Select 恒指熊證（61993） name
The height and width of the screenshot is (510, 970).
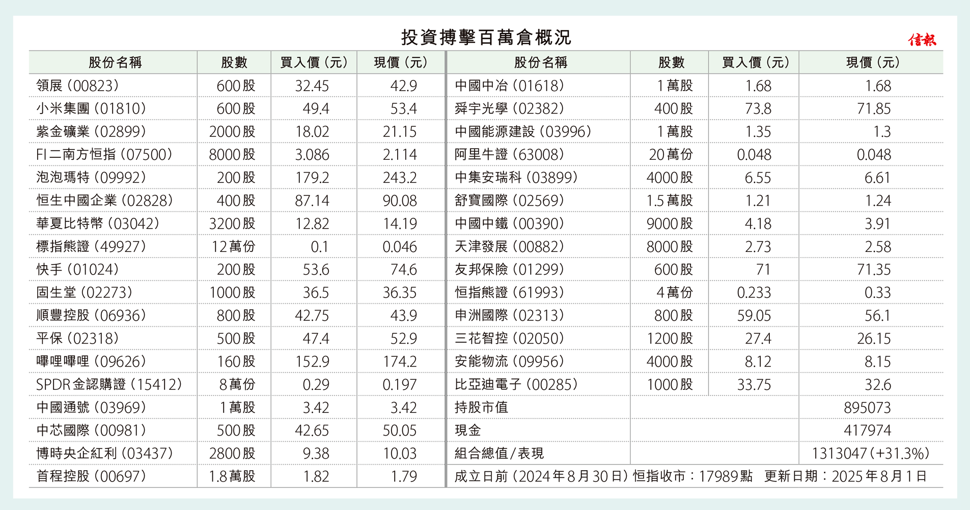tap(509, 292)
